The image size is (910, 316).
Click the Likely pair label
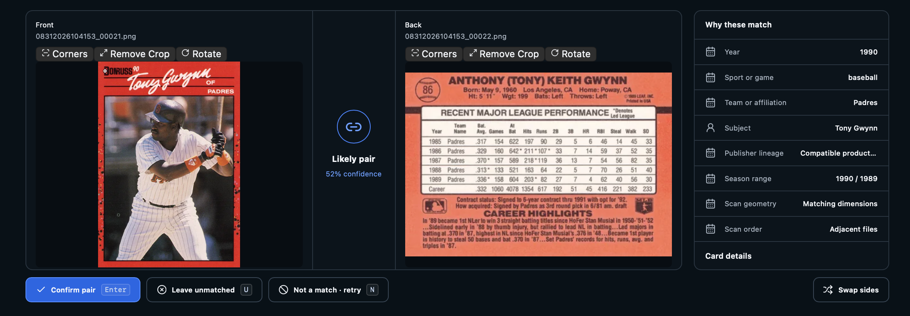(353, 159)
